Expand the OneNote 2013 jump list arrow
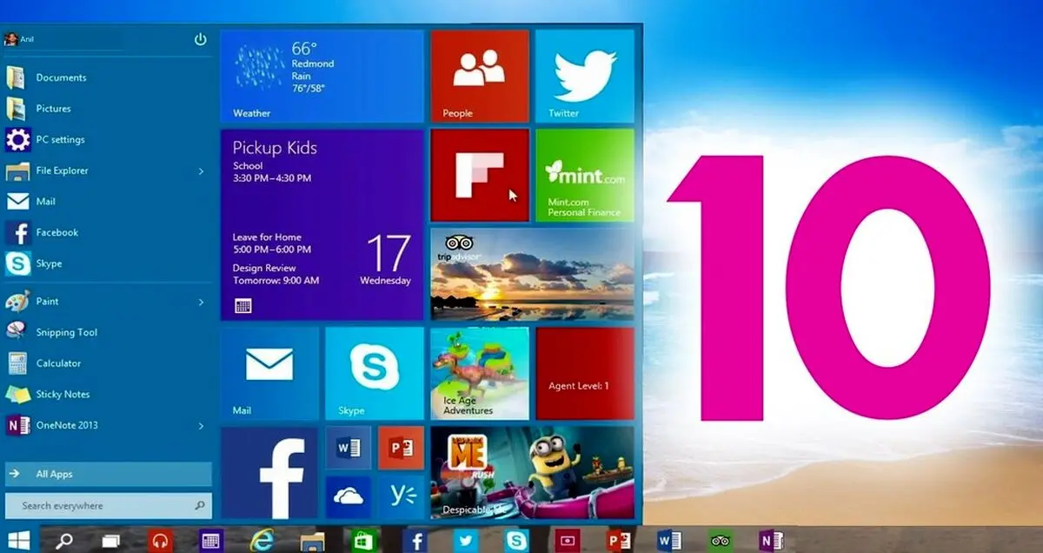Image resolution: width=1043 pixels, height=553 pixels. click(201, 426)
